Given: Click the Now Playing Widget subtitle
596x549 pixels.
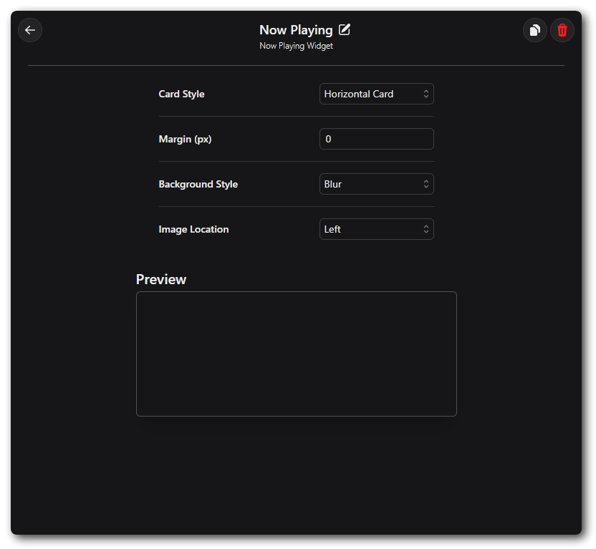Looking at the screenshot, I should [296, 46].
